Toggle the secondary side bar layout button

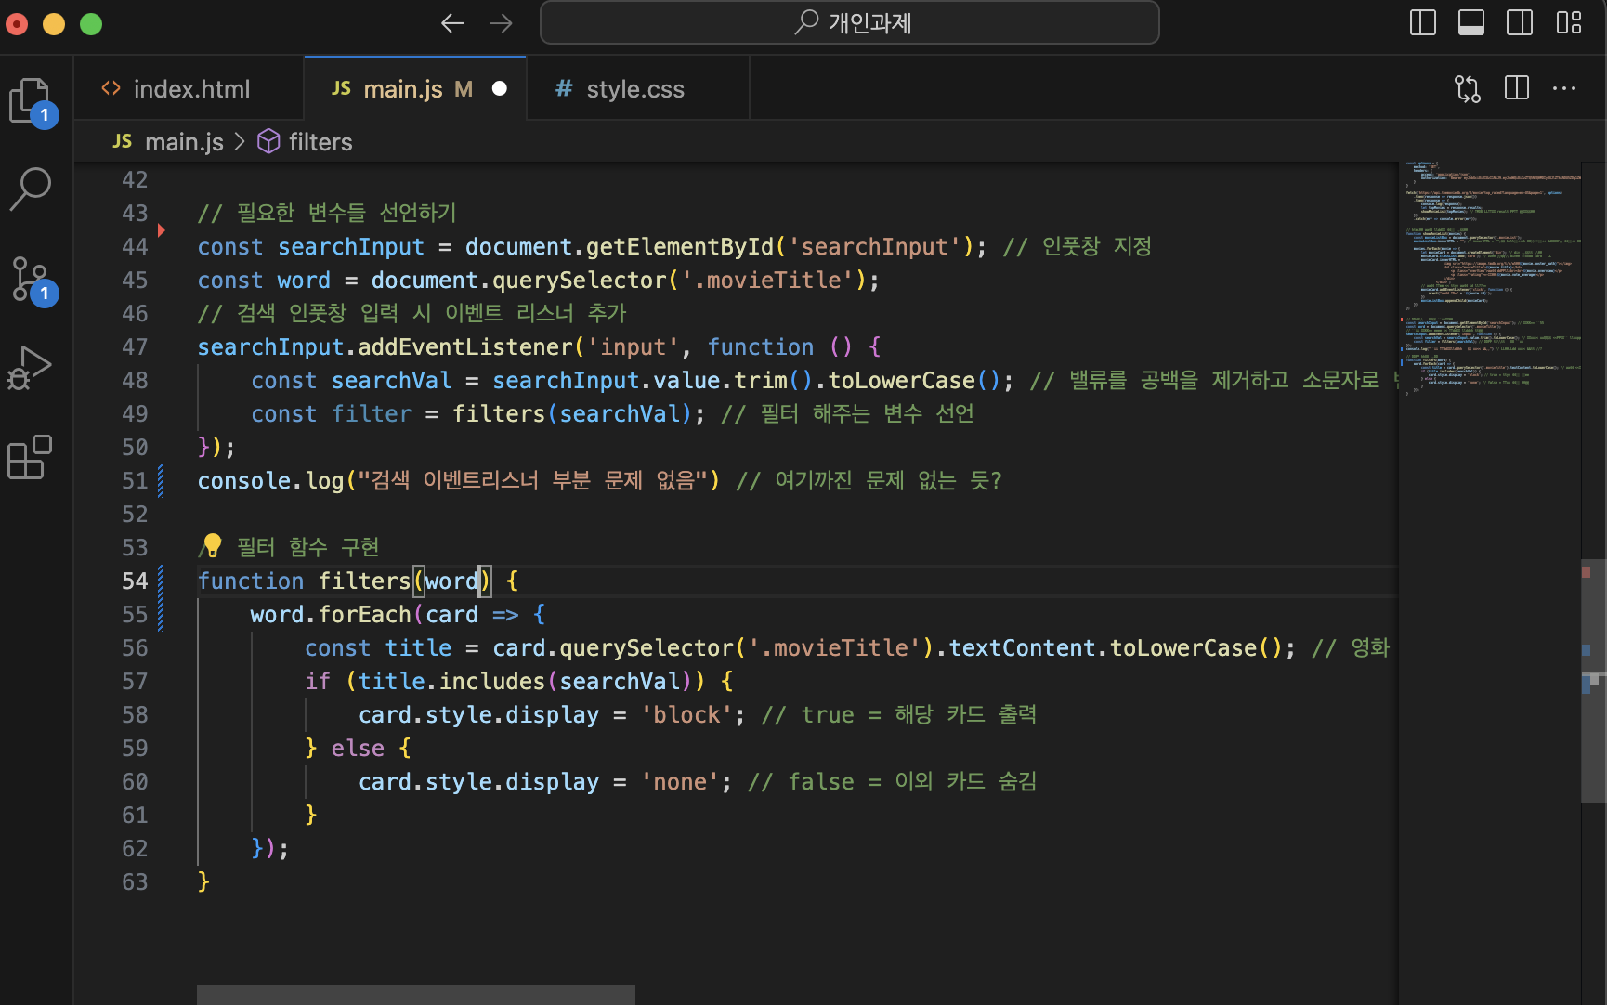point(1520,22)
